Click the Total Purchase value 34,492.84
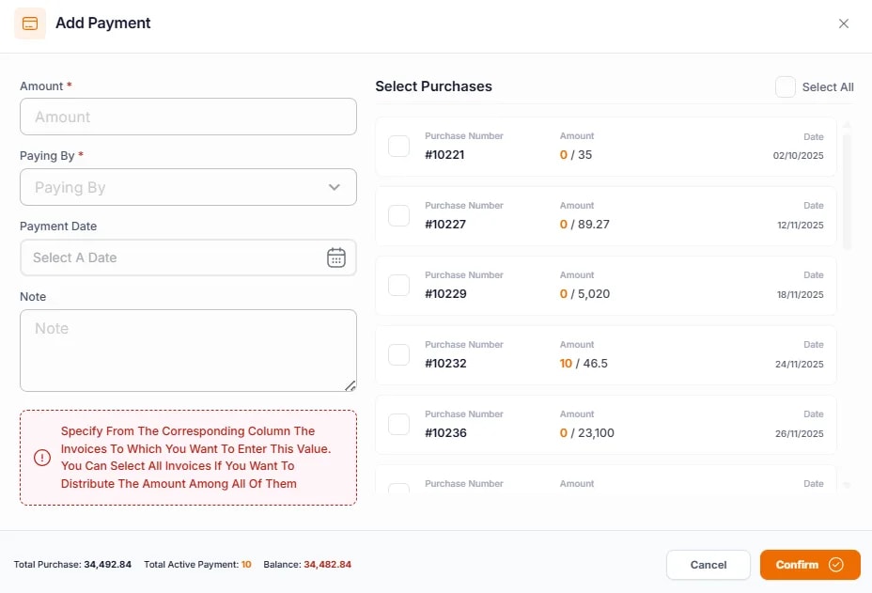Screen dimensions: 872x593 pos(108,565)
